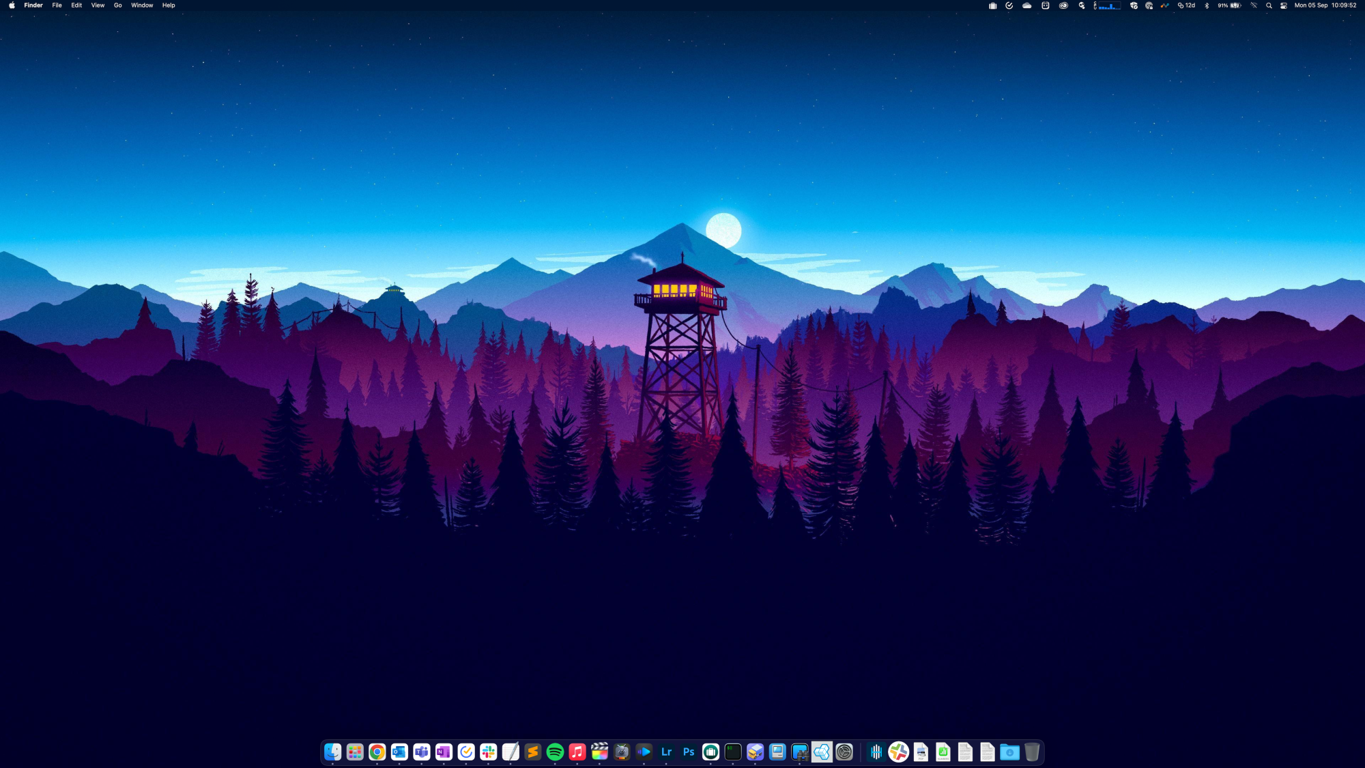Viewport: 1365px width, 768px height.
Task: Launch Spotify from the dock
Action: point(555,752)
